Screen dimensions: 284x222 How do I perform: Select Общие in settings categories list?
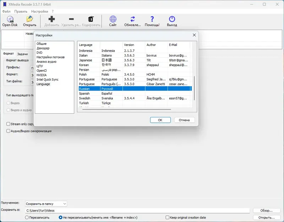42,43
